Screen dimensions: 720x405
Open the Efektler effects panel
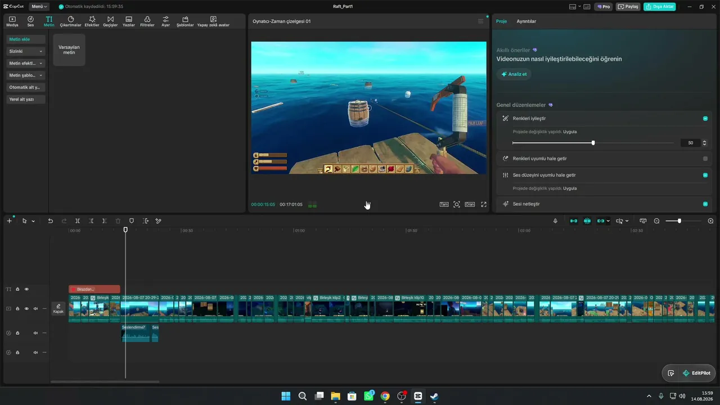pos(92,21)
